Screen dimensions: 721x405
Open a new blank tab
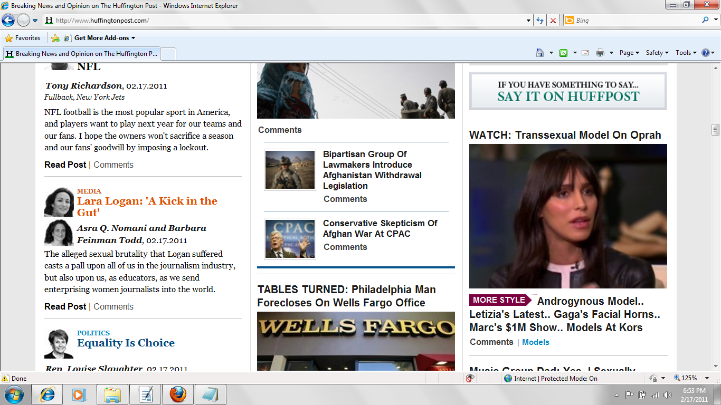168,54
